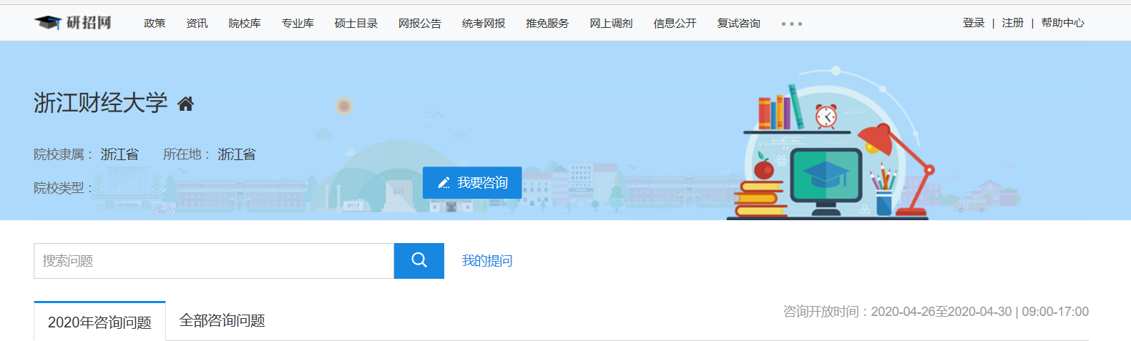The image size is (1131, 341).
Task: Expand the three-dots more menu in navigation
Action: coord(791,24)
